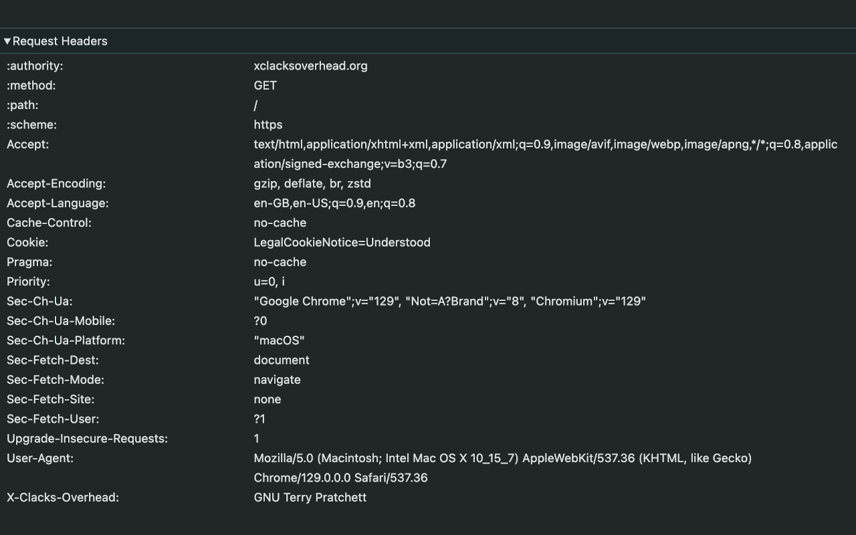Click the https scheme value
Image resolution: width=856 pixels, height=535 pixels.
point(267,124)
